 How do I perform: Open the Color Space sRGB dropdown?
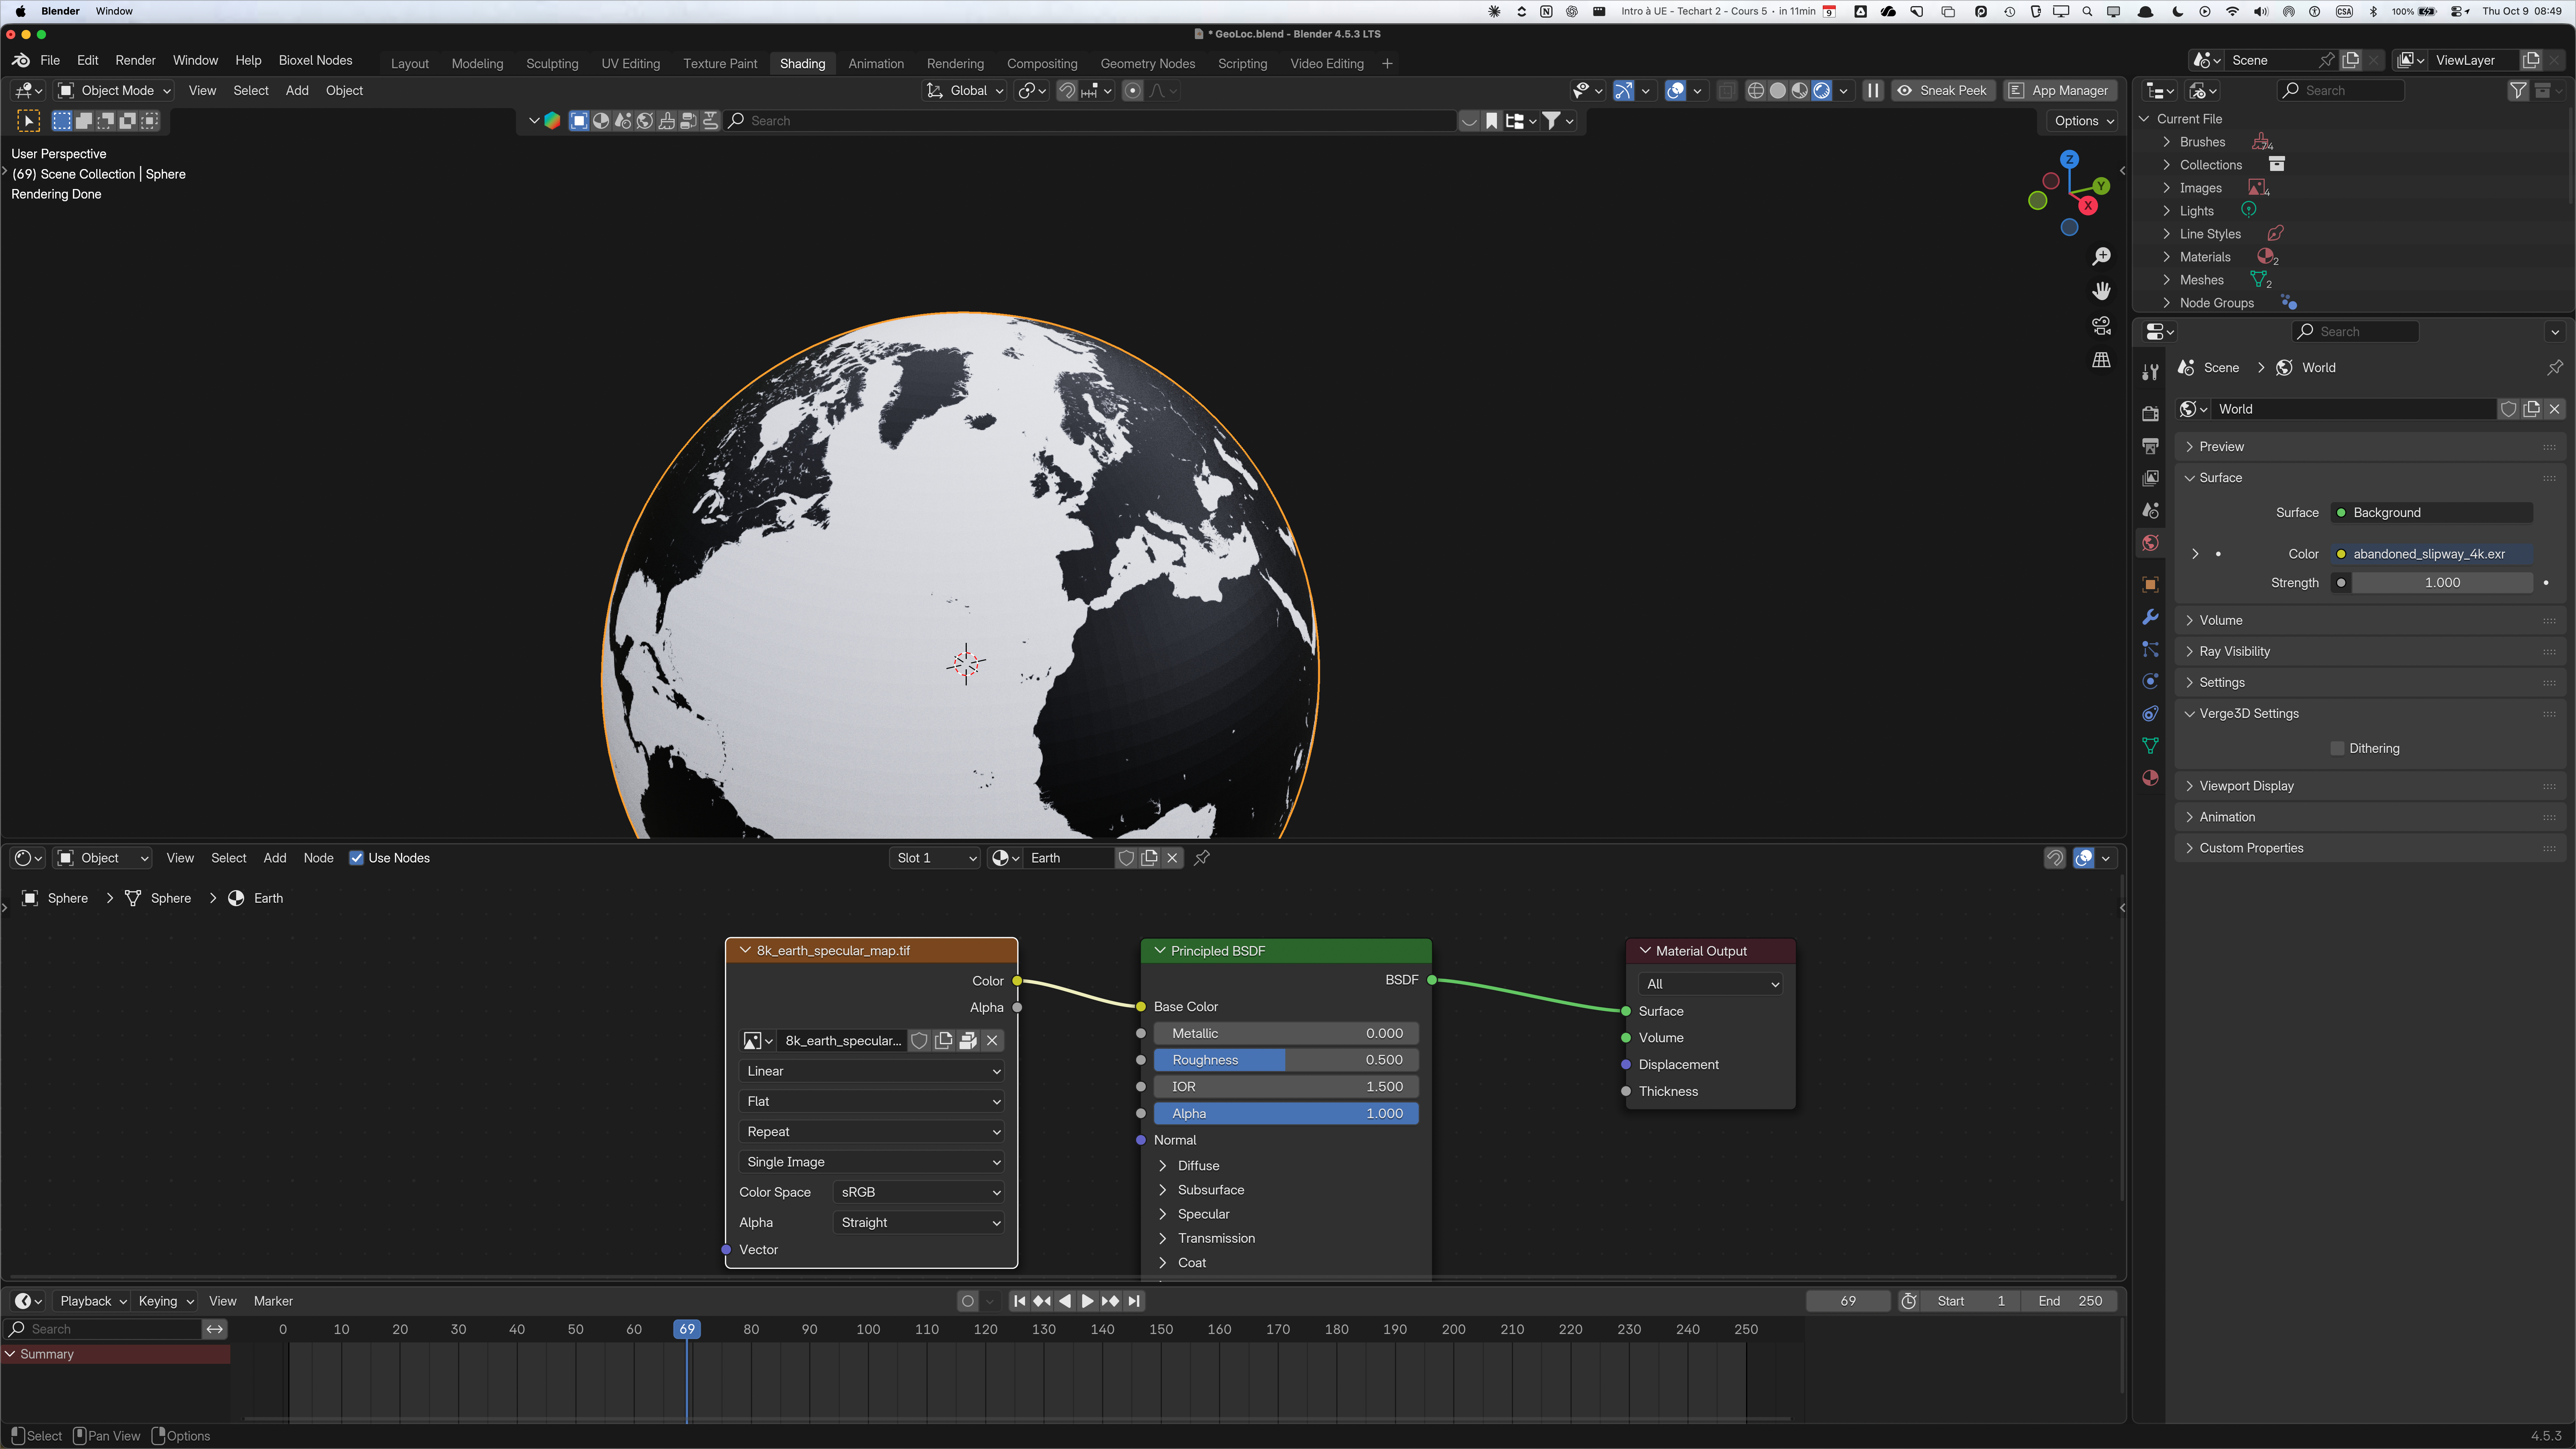918,1192
